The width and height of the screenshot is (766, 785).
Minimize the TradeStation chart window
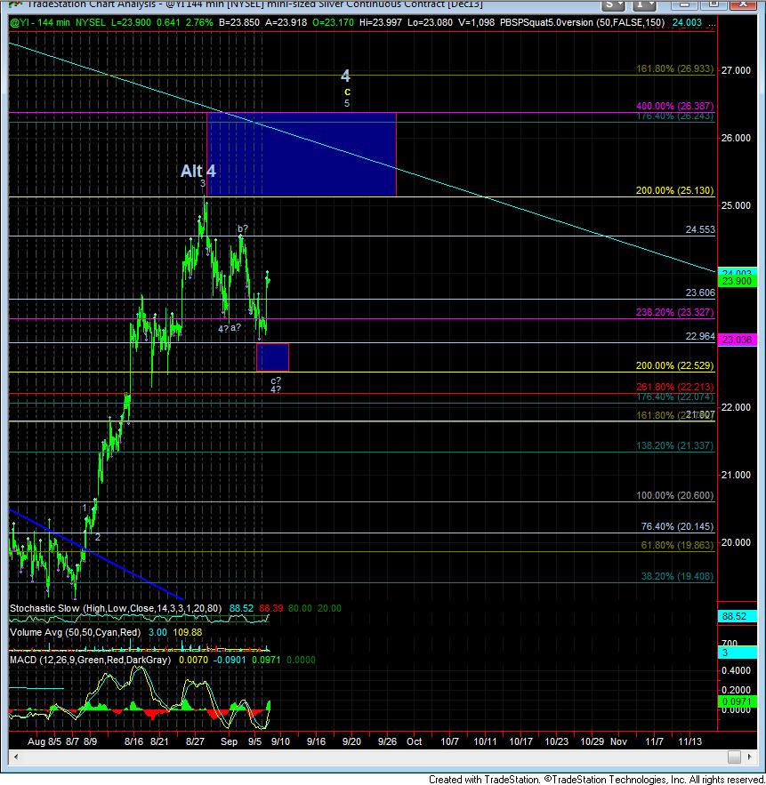click(x=684, y=4)
